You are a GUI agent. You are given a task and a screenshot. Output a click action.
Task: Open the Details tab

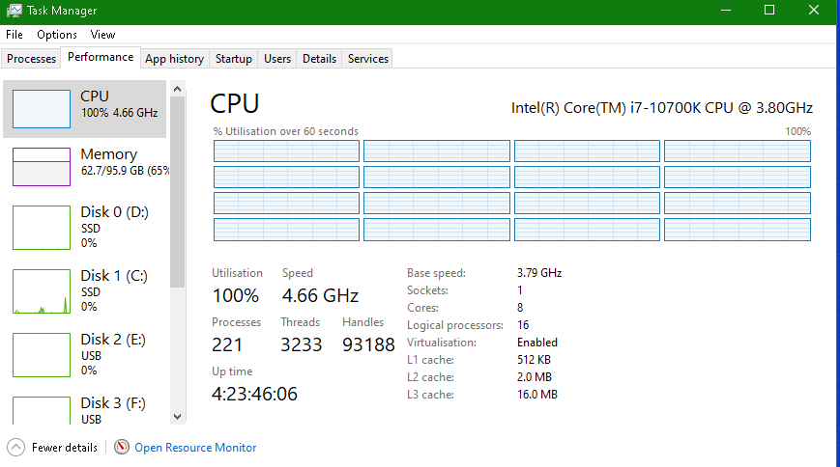319,59
